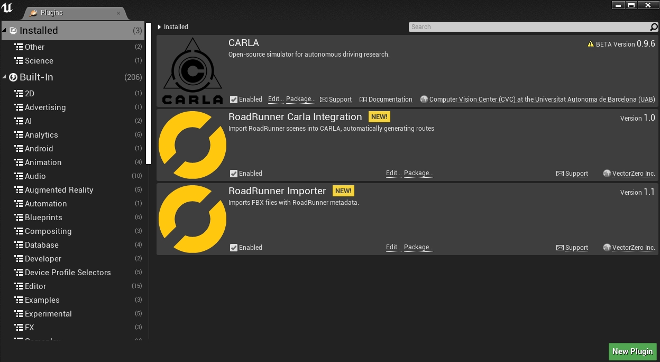The height and width of the screenshot is (362, 660).
Task: Collapse the Installed category tree arrow
Action: [5, 31]
